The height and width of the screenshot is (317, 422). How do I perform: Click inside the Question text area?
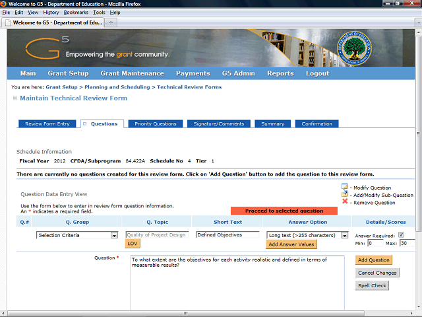click(x=237, y=283)
